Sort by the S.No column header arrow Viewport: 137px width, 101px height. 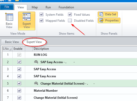click(10, 49)
